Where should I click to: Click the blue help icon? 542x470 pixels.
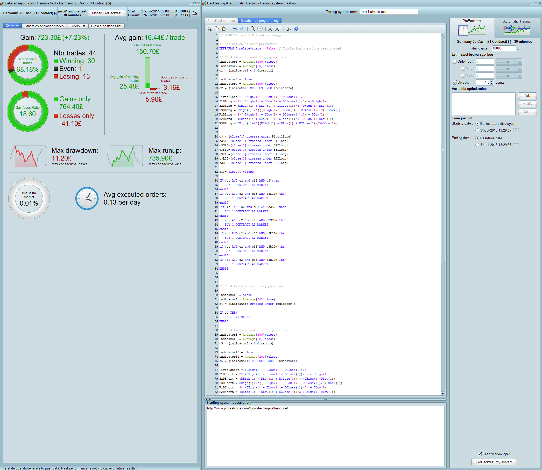coord(296,29)
